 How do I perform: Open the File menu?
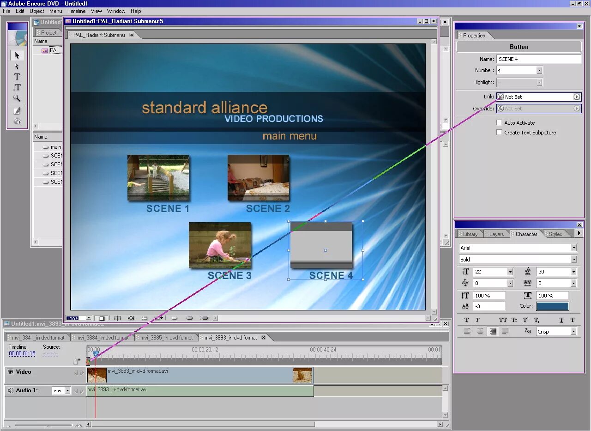pyautogui.click(x=6, y=11)
